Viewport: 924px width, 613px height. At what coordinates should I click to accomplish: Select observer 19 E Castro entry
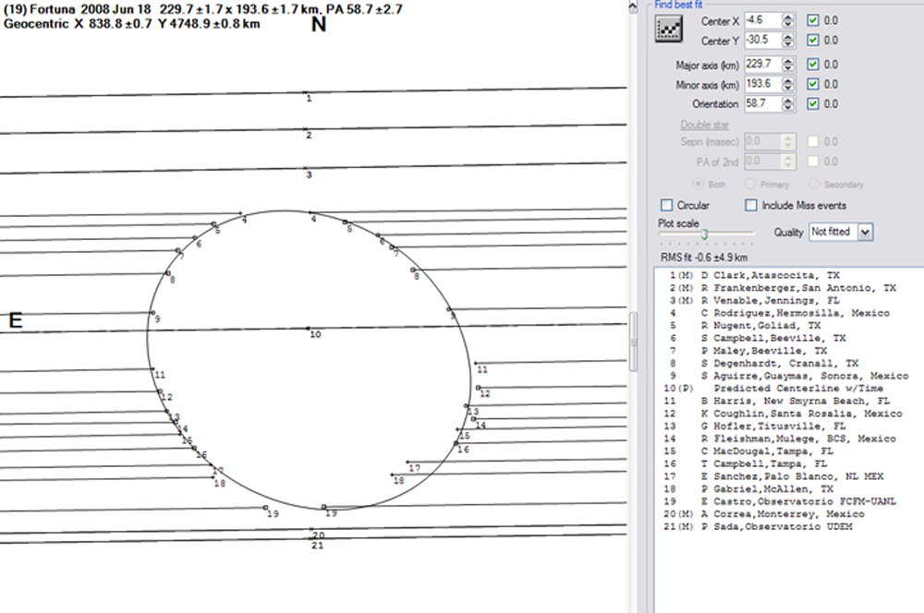[776, 502]
